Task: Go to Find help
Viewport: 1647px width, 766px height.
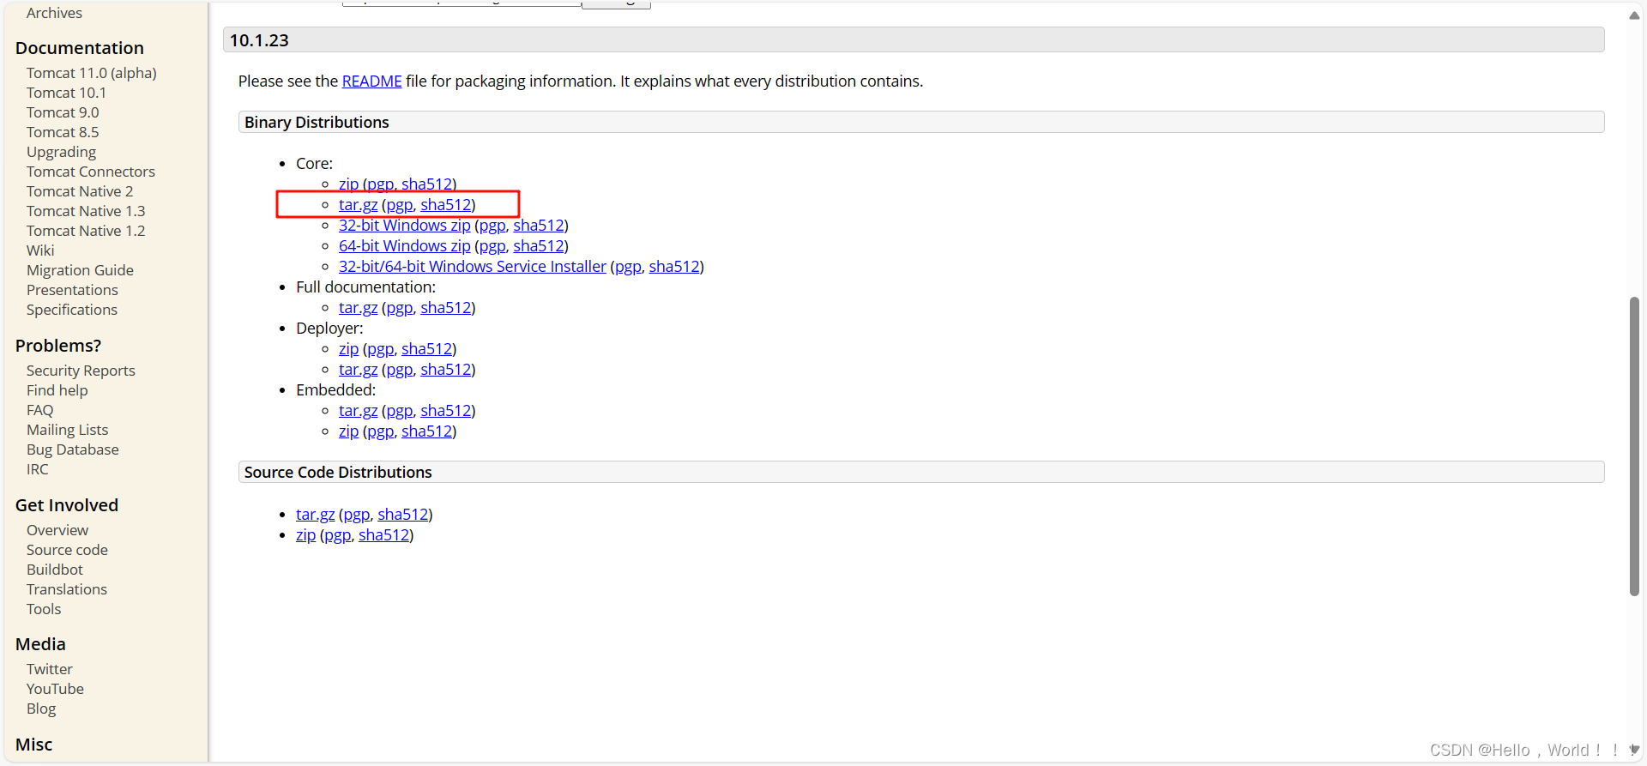Action: (x=57, y=390)
